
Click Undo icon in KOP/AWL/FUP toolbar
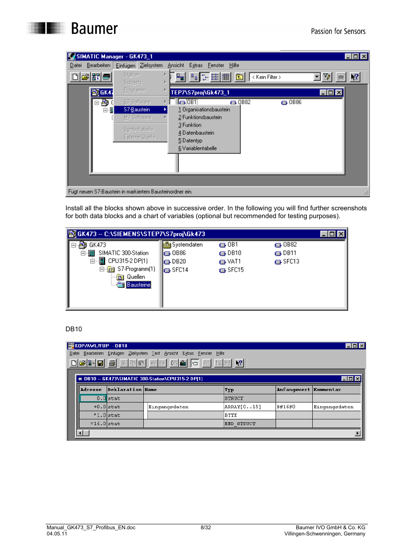pos(154,363)
